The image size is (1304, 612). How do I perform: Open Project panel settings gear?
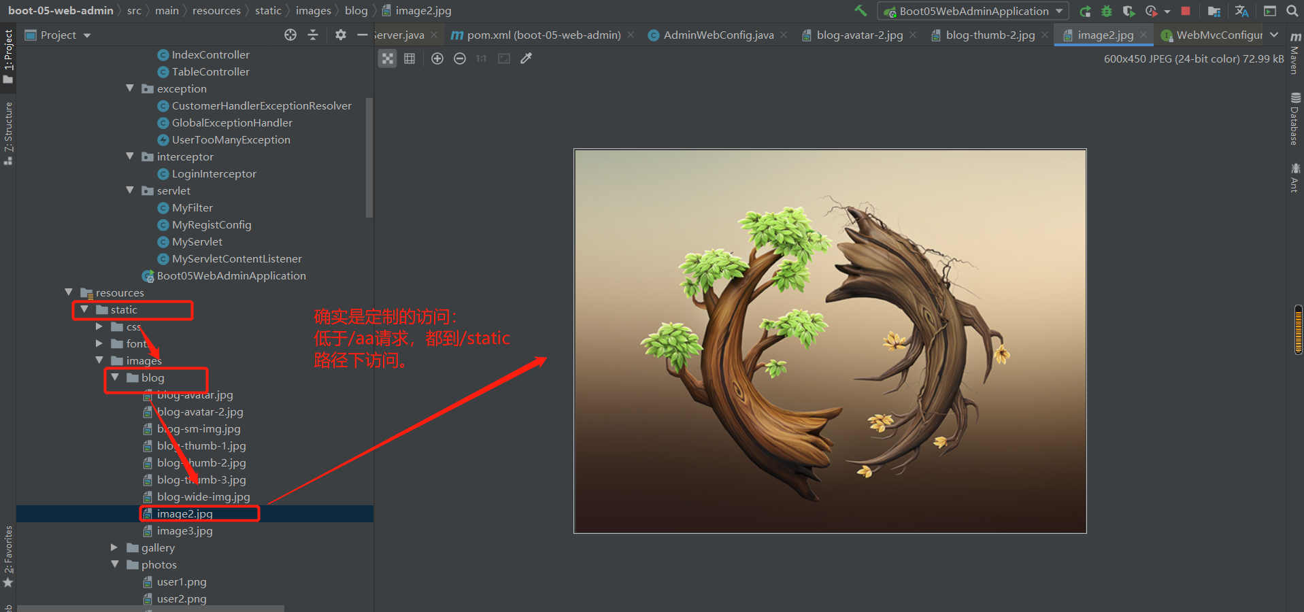point(341,35)
